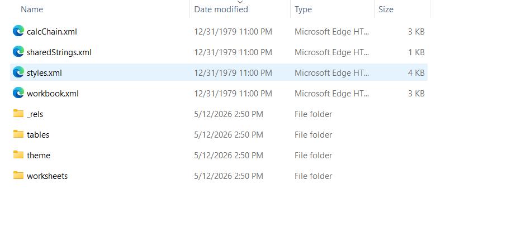Sort by the Name column header

pos(32,9)
